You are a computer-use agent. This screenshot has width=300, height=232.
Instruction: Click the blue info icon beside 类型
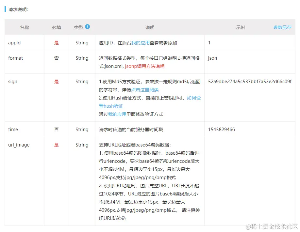point(88,26)
